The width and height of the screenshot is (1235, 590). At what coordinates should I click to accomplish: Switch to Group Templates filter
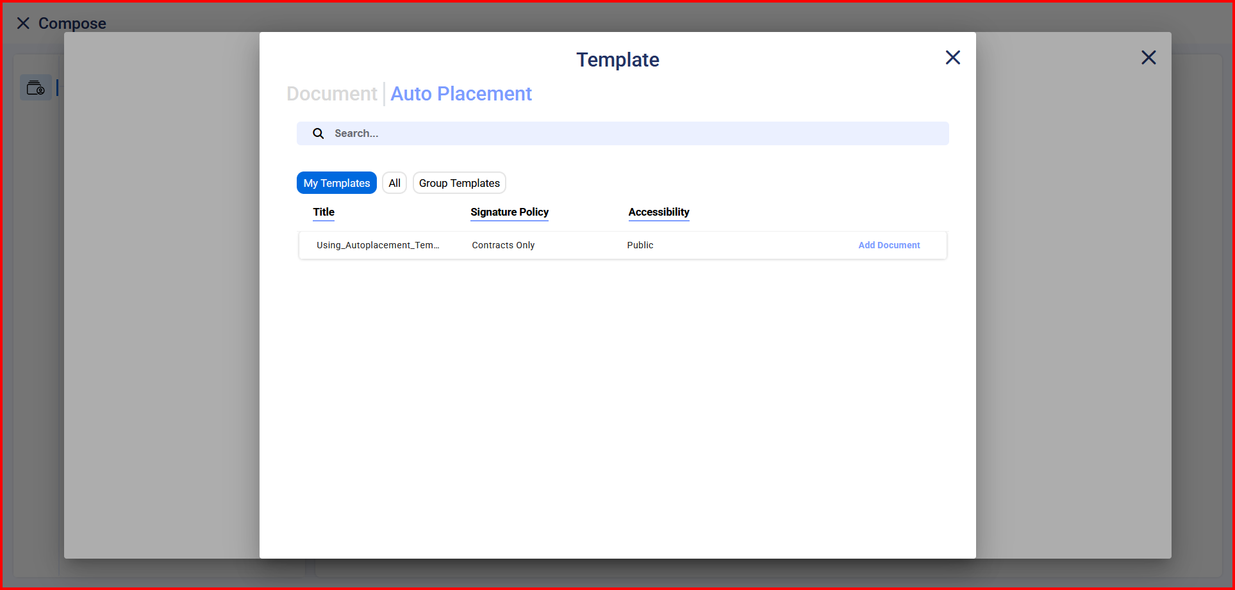tap(459, 183)
